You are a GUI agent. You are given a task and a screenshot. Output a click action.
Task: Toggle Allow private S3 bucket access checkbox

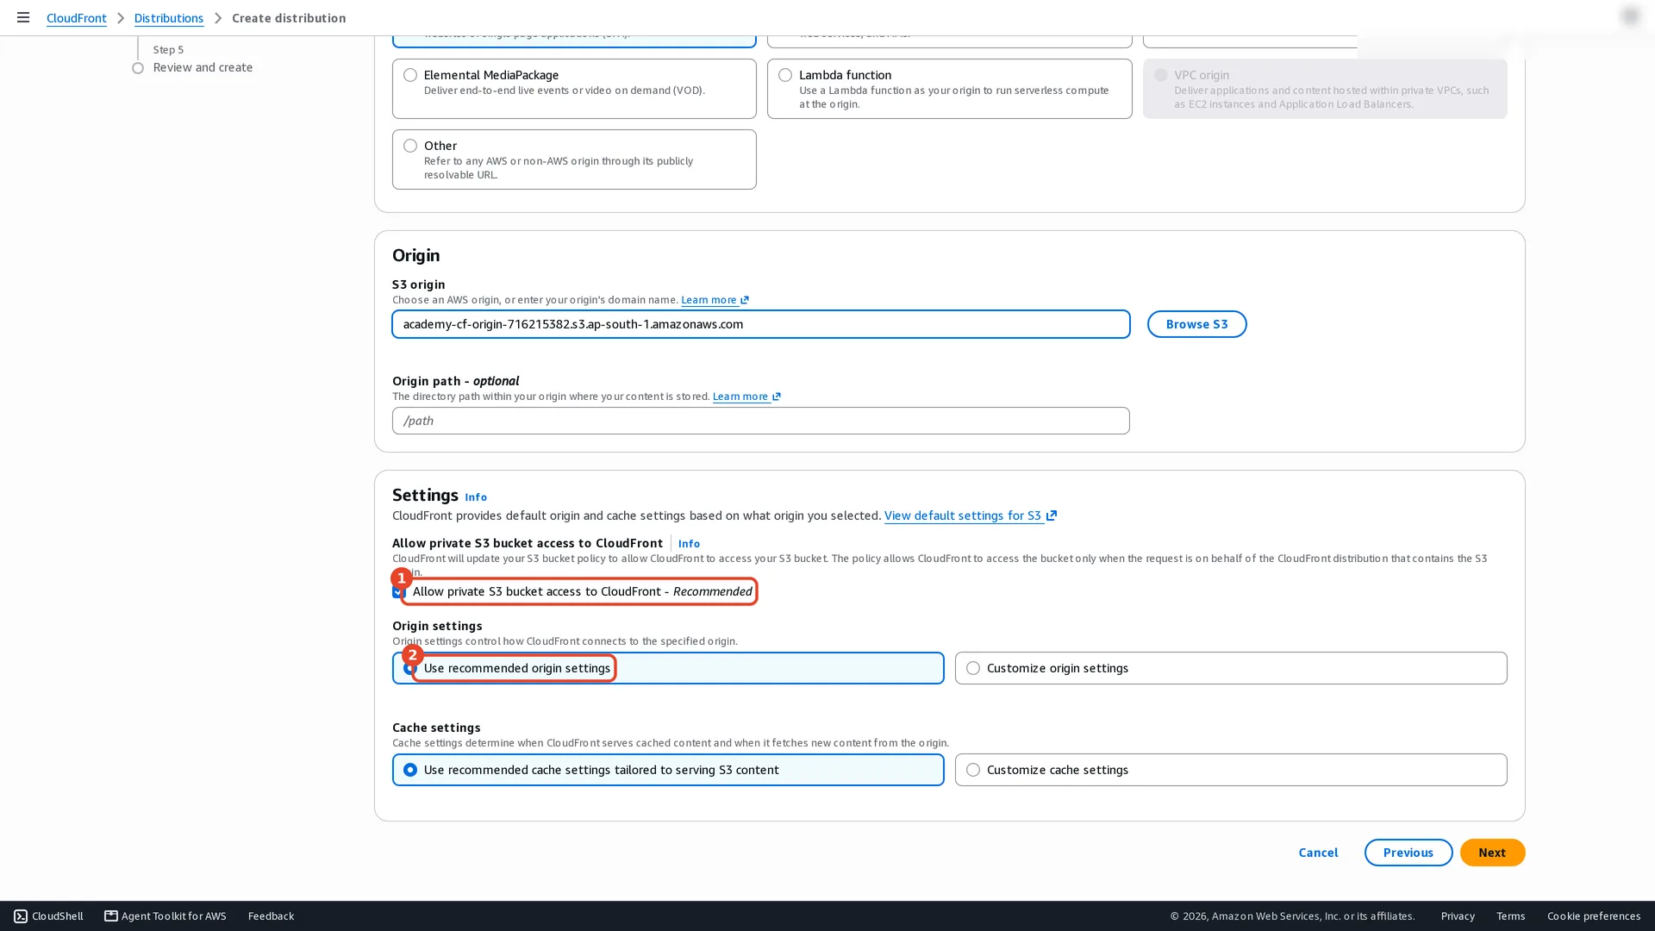pos(398,591)
